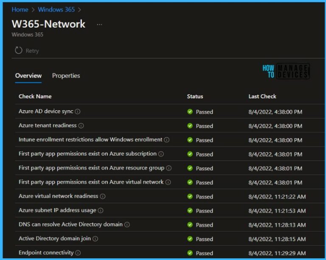Open info icon for Azure subnet IP address usage
This screenshot has height=260, width=326.
[101, 210]
